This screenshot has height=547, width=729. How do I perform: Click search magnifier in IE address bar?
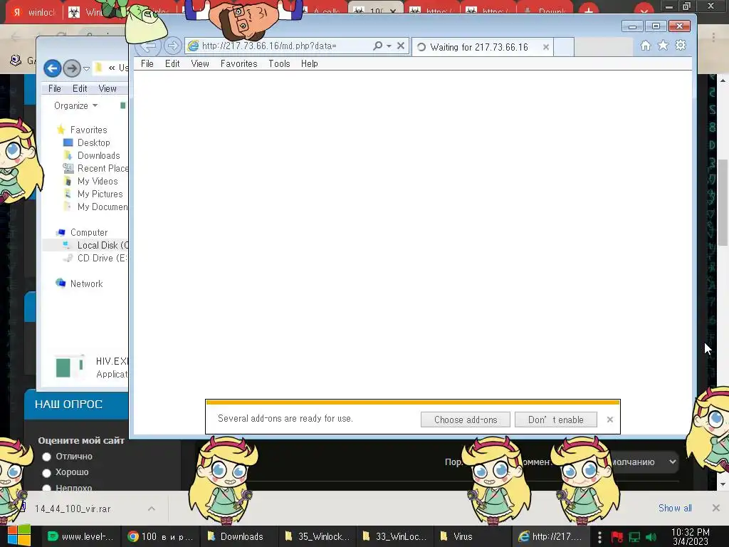(x=377, y=46)
